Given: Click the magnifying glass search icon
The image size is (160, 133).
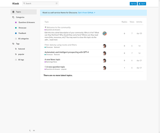Looking at the screenshot, I should point(24,3).
